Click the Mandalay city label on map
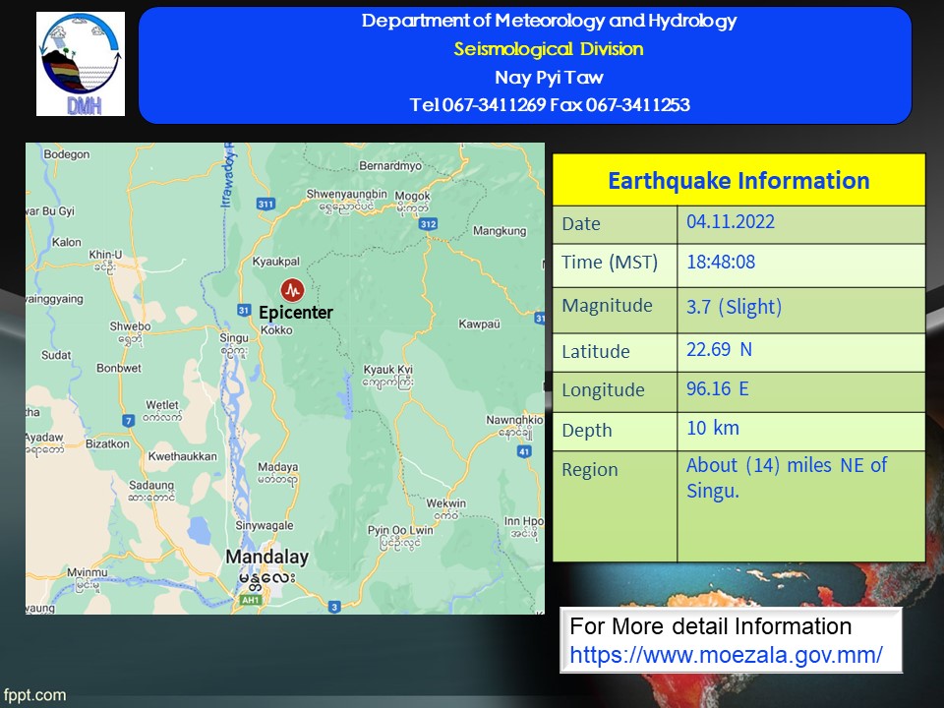The width and height of the screenshot is (944, 708). click(x=266, y=557)
